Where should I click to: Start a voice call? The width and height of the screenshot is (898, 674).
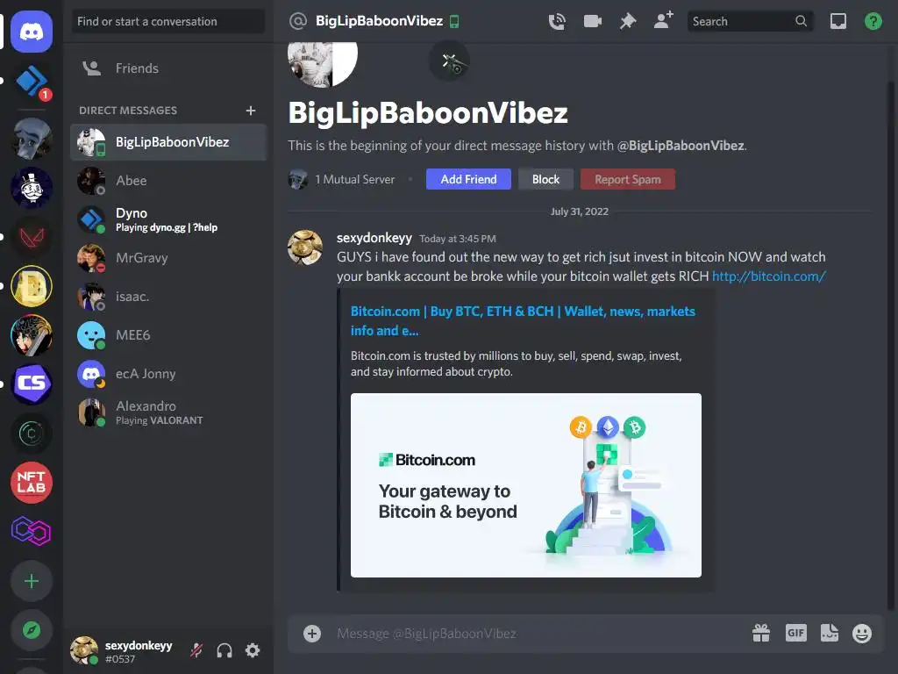click(x=557, y=22)
